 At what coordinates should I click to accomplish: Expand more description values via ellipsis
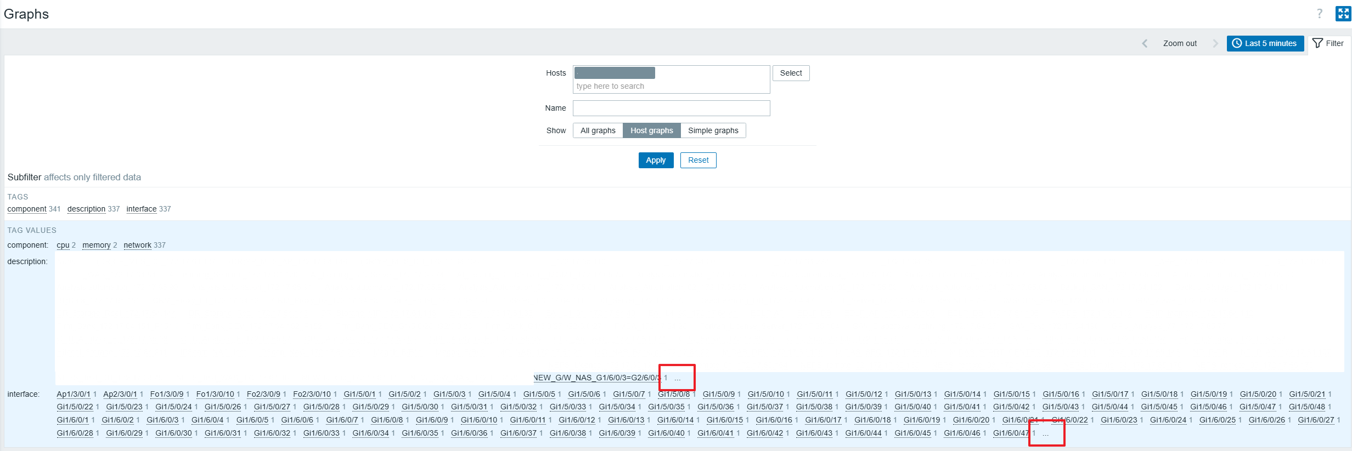(x=678, y=378)
